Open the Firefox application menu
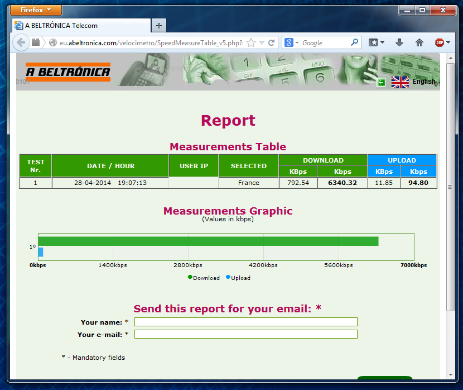This screenshot has height=390, width=463. (x=36, y=10)
